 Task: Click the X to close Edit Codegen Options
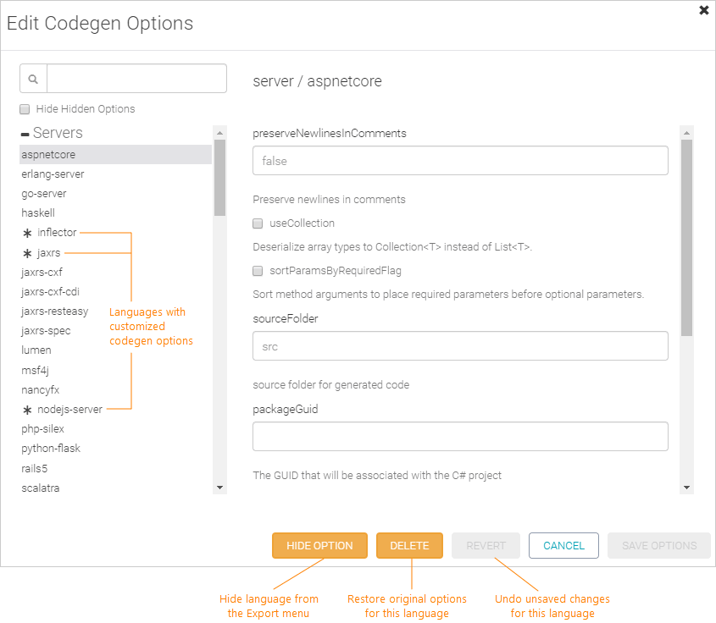[x=703, y=10]
